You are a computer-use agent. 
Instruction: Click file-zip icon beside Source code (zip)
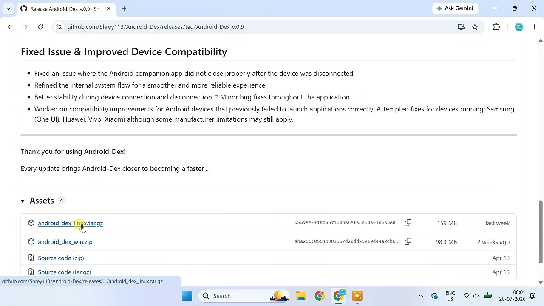coord(31,258)
